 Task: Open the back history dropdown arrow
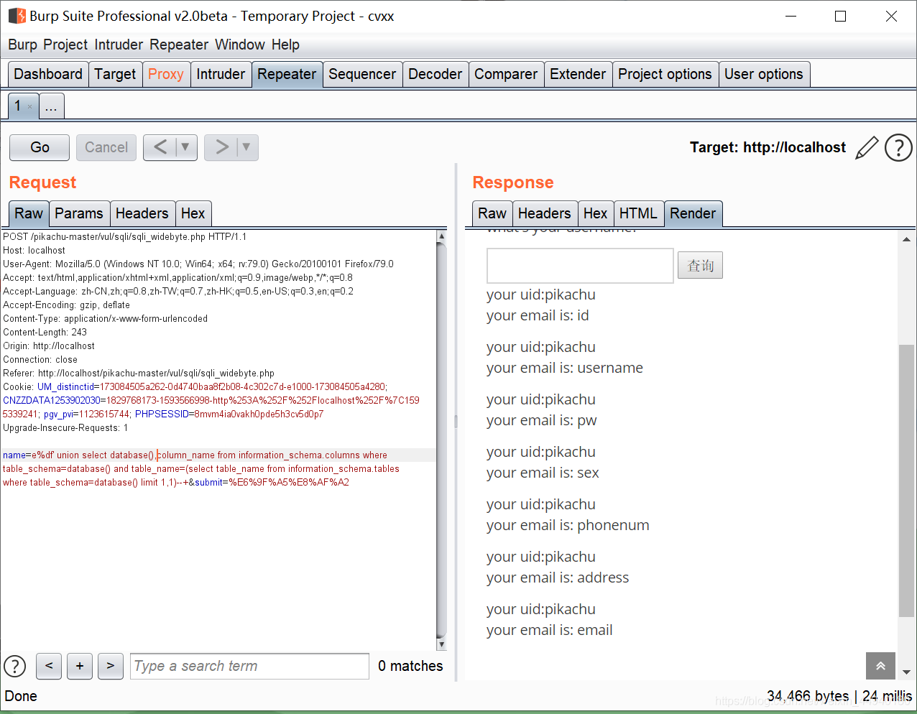185,147
